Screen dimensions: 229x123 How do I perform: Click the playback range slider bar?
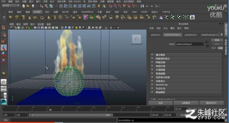71,115
